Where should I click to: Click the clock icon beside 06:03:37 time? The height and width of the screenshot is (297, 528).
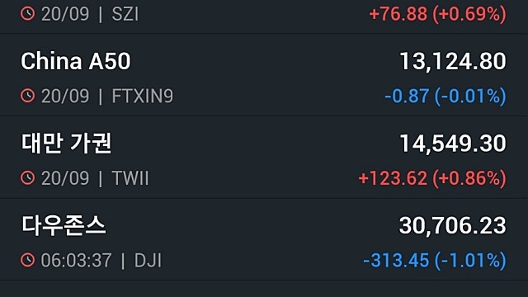[27, 260]
